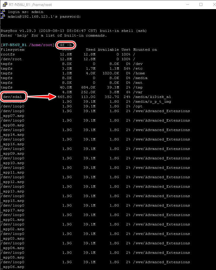
Task: Click the '684.0K' used value
Action: [x=88, y=87]
